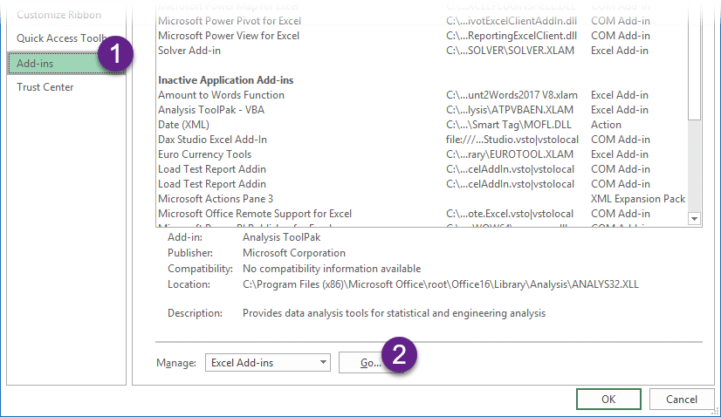This screenshot has width=721, height=417.
Task: Click the add-ins list scroll down arrow
Action: click(x=694, y=219)
